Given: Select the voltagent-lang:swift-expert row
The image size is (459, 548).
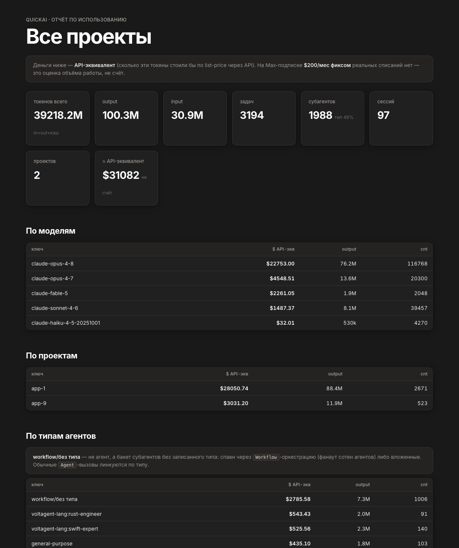Looking at the screenshot, I should pyautogui.click(x=229, y=529).
